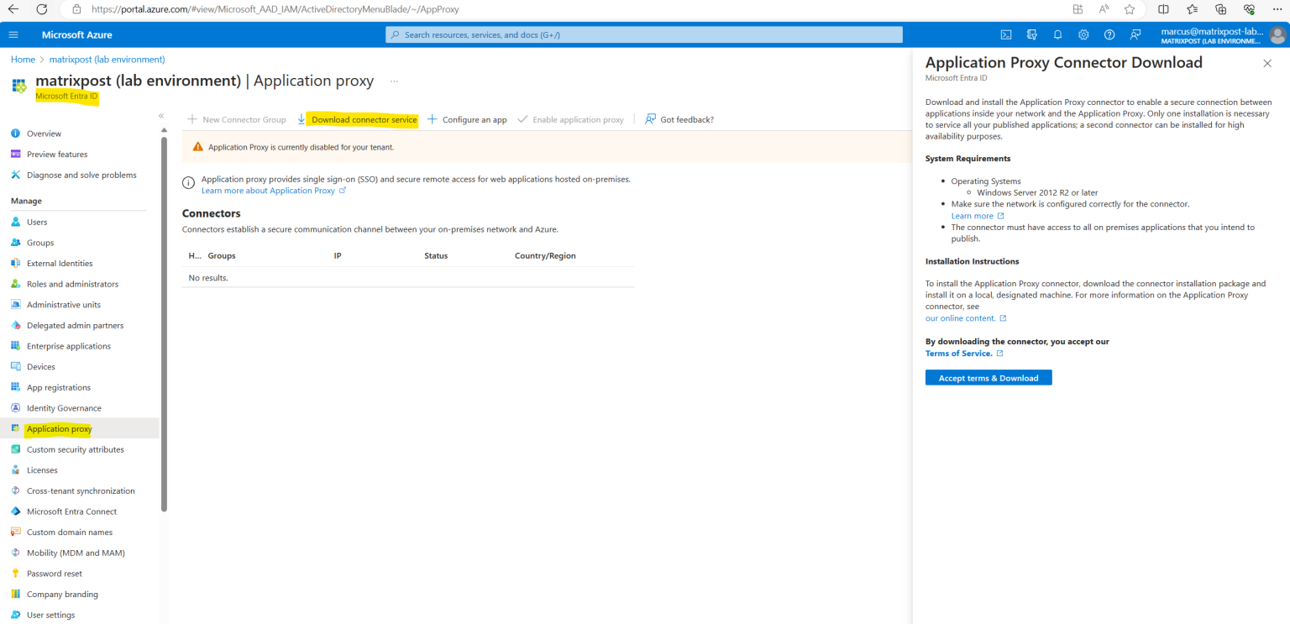Click the Azure resources search bar
Viewport: 1290px width, 624px height.
tap(643, 34)
